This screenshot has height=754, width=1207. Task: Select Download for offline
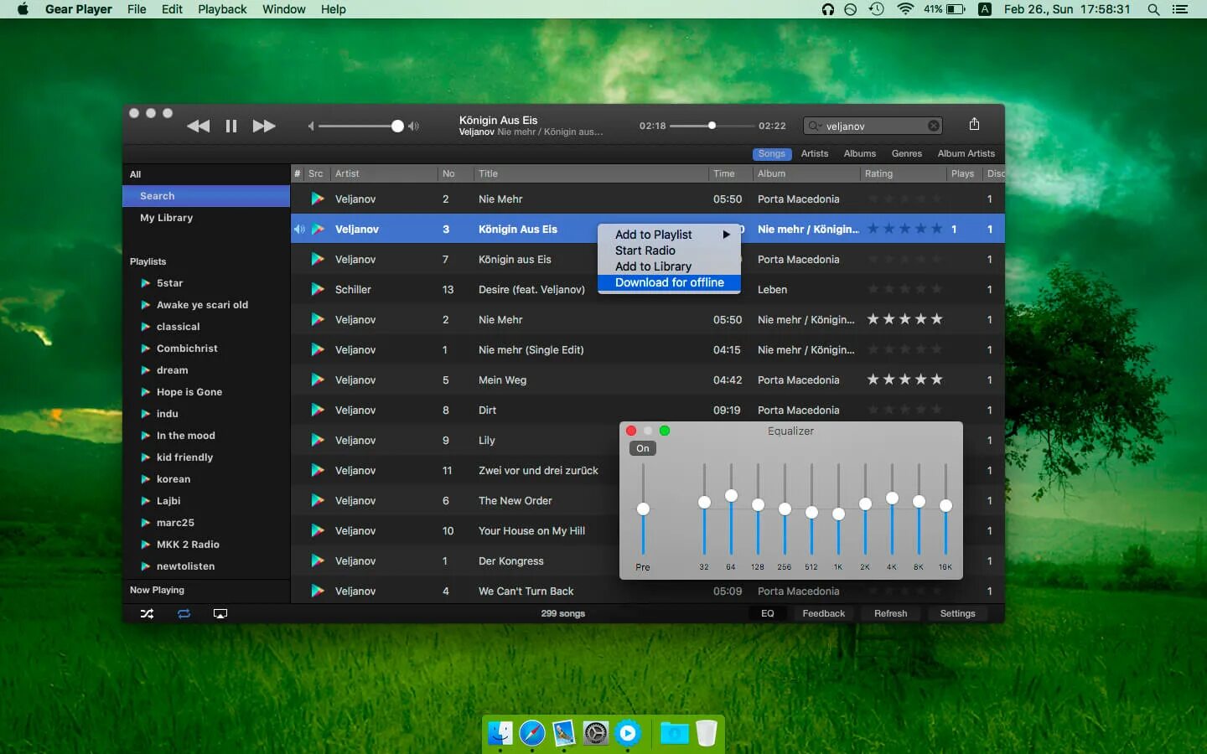coord(669,282)
